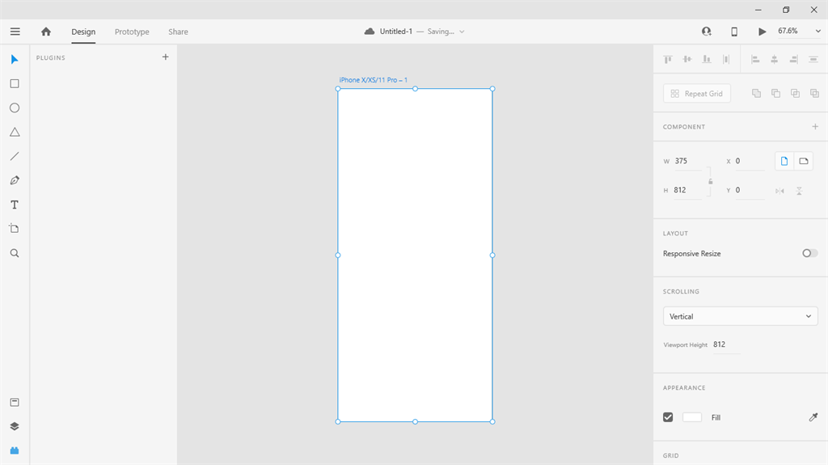This screenshot has width=828, height=465.
Task: Click the desktop preview play button
Action: pyautogui.click(x=762, y=32)
